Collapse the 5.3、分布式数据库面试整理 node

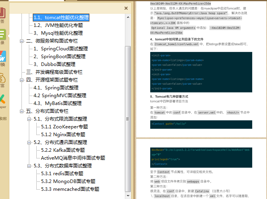pos(29,166)
